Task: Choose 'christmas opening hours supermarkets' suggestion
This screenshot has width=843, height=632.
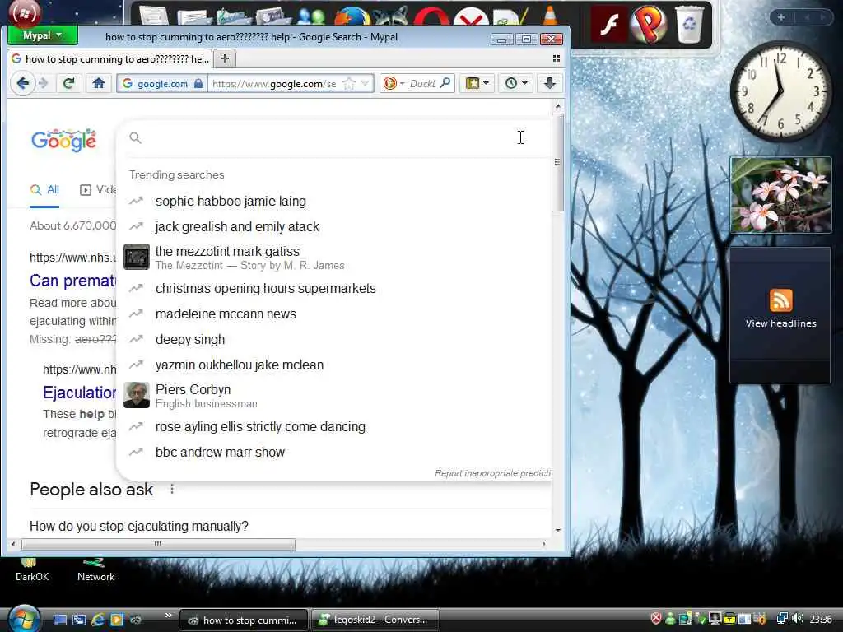Action: point(266,289)
